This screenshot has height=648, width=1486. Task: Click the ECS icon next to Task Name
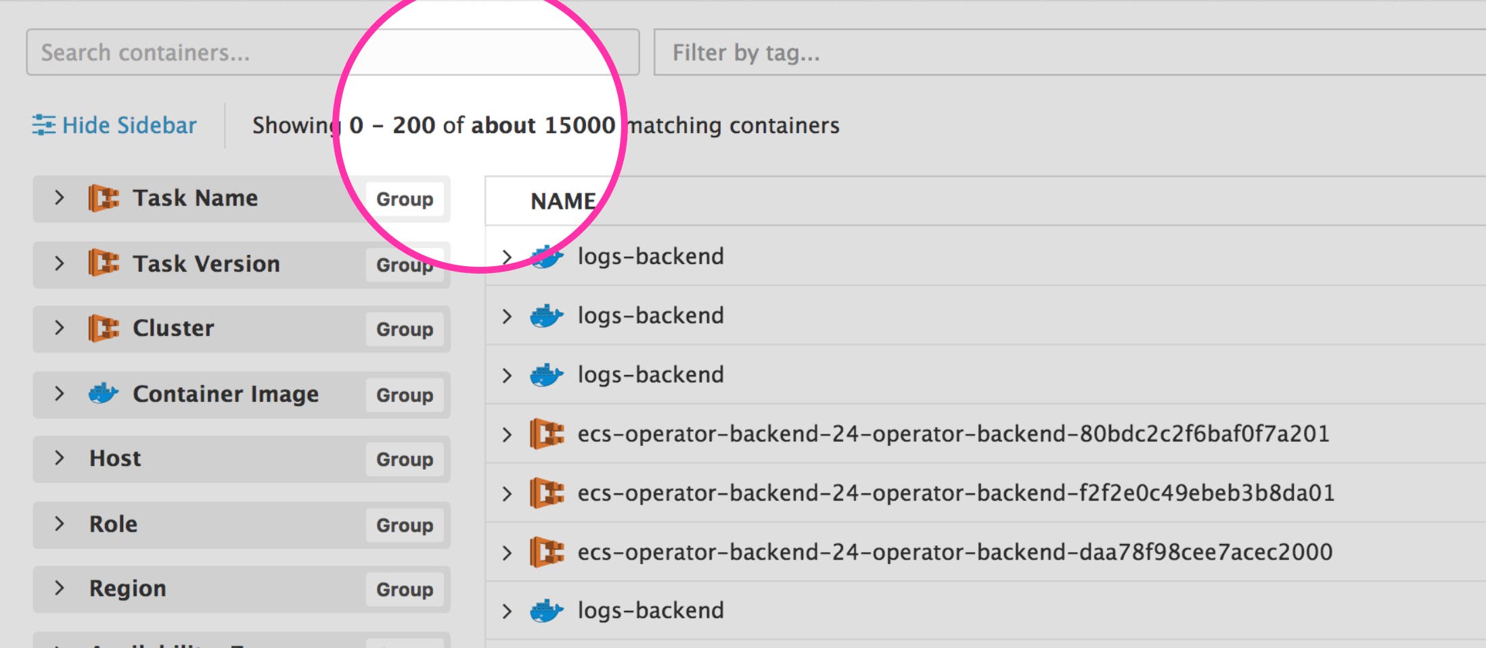pyautogui.click(x=103, y=198)
